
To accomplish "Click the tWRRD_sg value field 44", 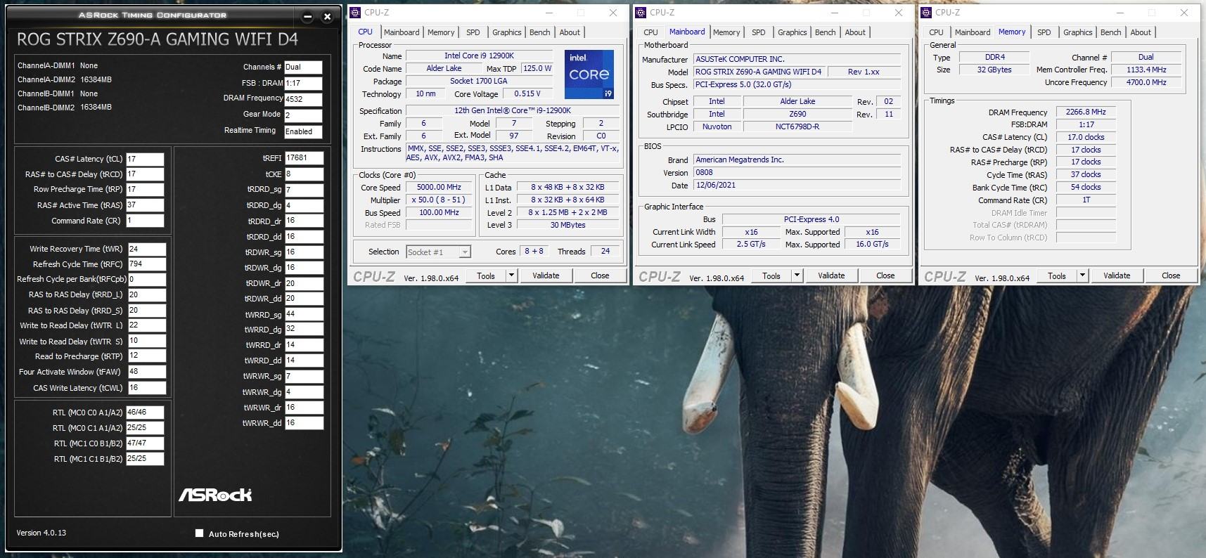I will pos(304,314).
